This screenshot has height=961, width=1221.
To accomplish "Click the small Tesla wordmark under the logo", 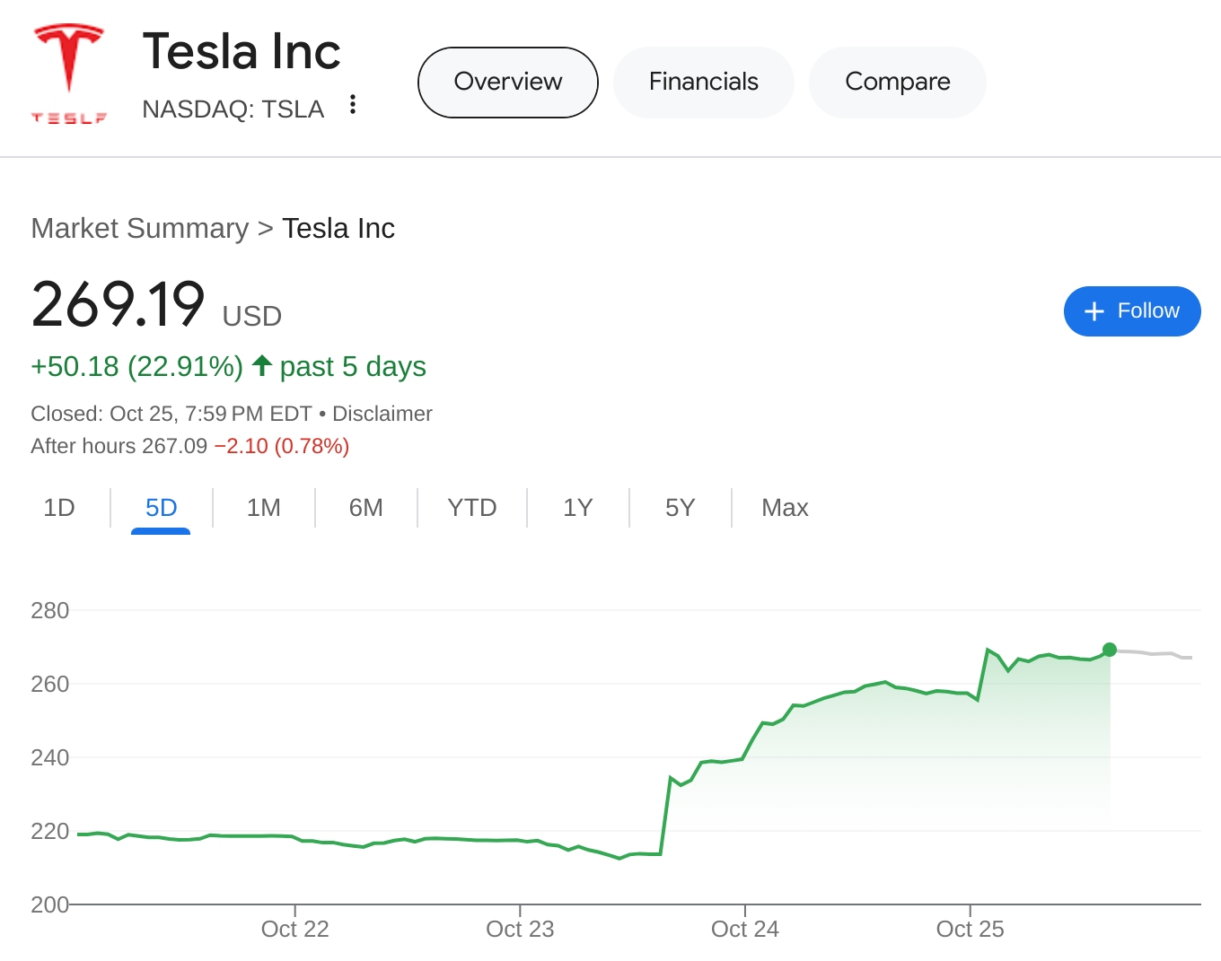I will [68, 115].
